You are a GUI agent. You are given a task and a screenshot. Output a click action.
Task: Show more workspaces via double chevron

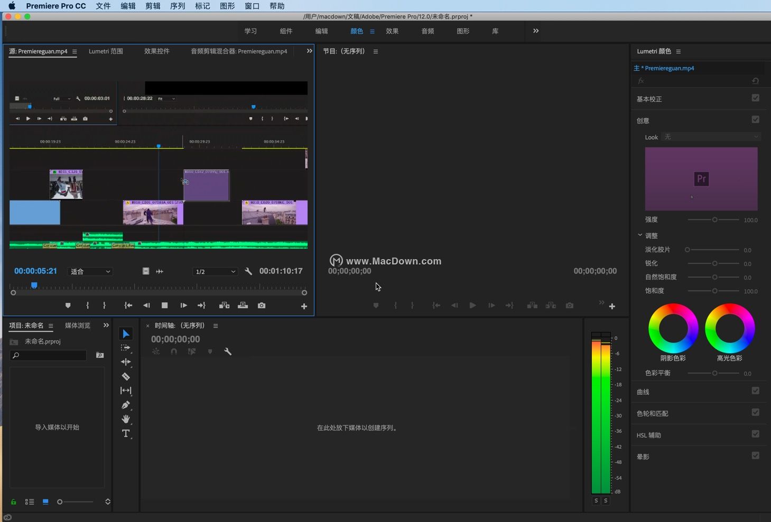pyautogui.click(x=536, y=31)
